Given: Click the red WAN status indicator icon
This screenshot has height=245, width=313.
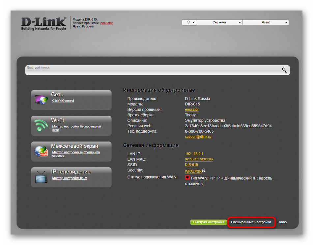Looking at the screenshot, I should (x=187, y=177).
